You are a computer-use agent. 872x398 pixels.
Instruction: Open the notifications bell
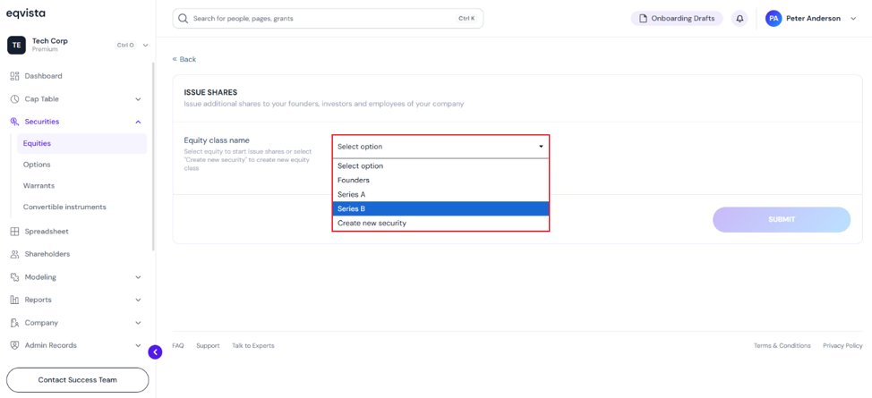click(739, 19)
